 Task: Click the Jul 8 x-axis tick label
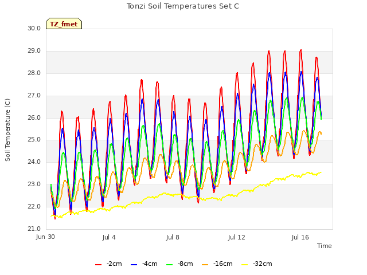tap(173, 237)
